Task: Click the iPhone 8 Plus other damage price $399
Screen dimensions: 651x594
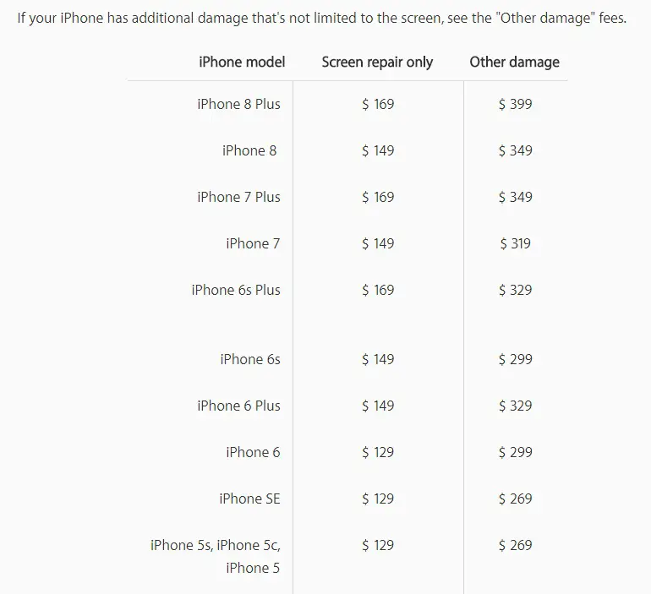Action: 515,104
